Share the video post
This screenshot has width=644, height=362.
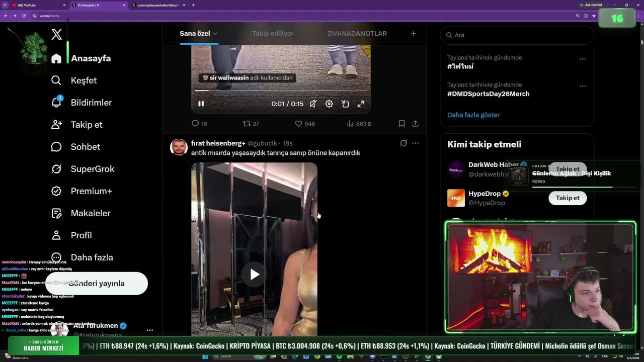coord(415,124)
